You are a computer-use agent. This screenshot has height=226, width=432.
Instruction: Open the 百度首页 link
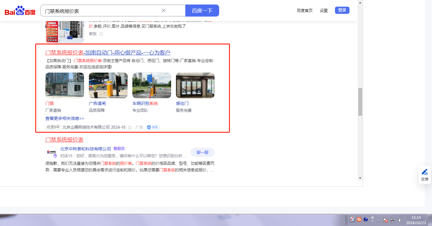[305, 11]
